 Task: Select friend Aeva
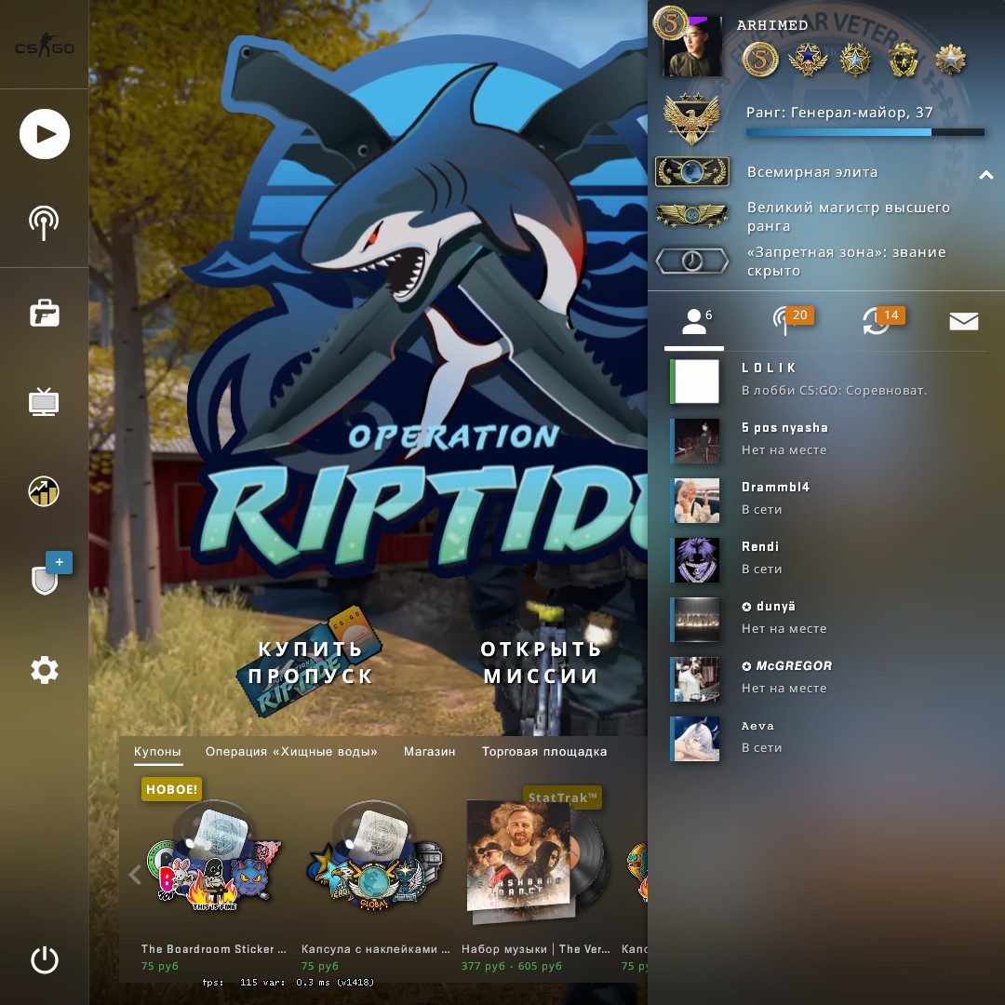(x=827, y=738)
